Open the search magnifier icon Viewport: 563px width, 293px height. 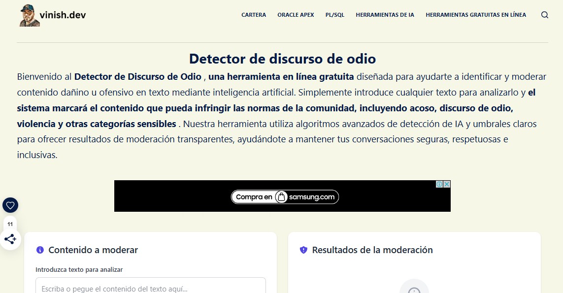click(544, 15)
